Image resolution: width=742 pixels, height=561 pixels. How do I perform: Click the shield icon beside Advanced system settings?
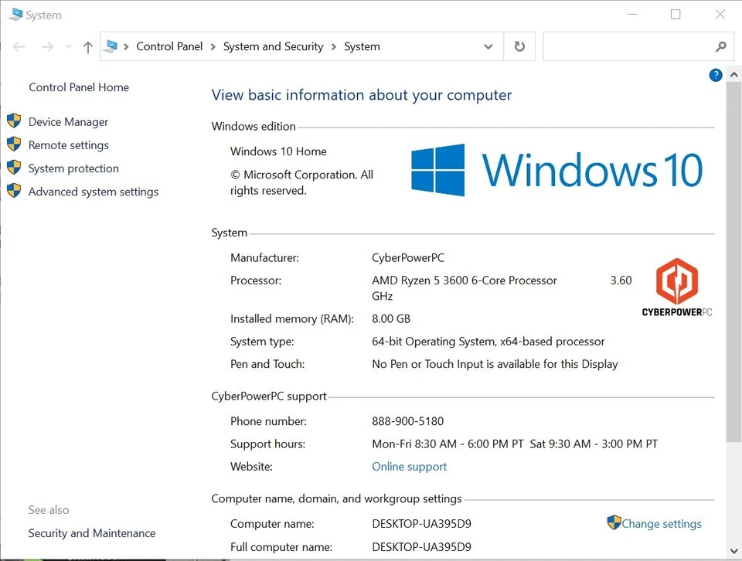coord(14,191)
